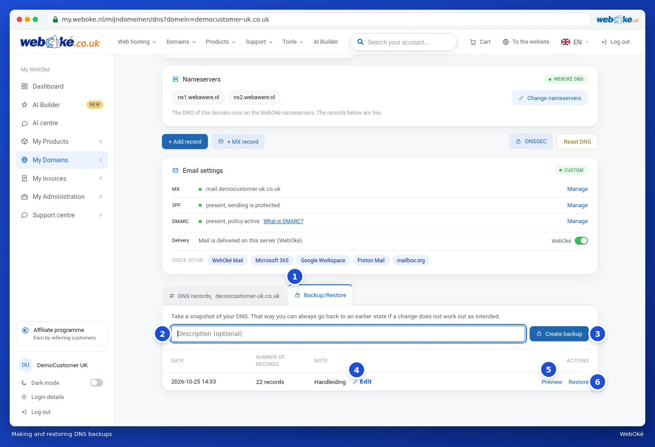Click the AI Builder star icon

coord(25,105)
